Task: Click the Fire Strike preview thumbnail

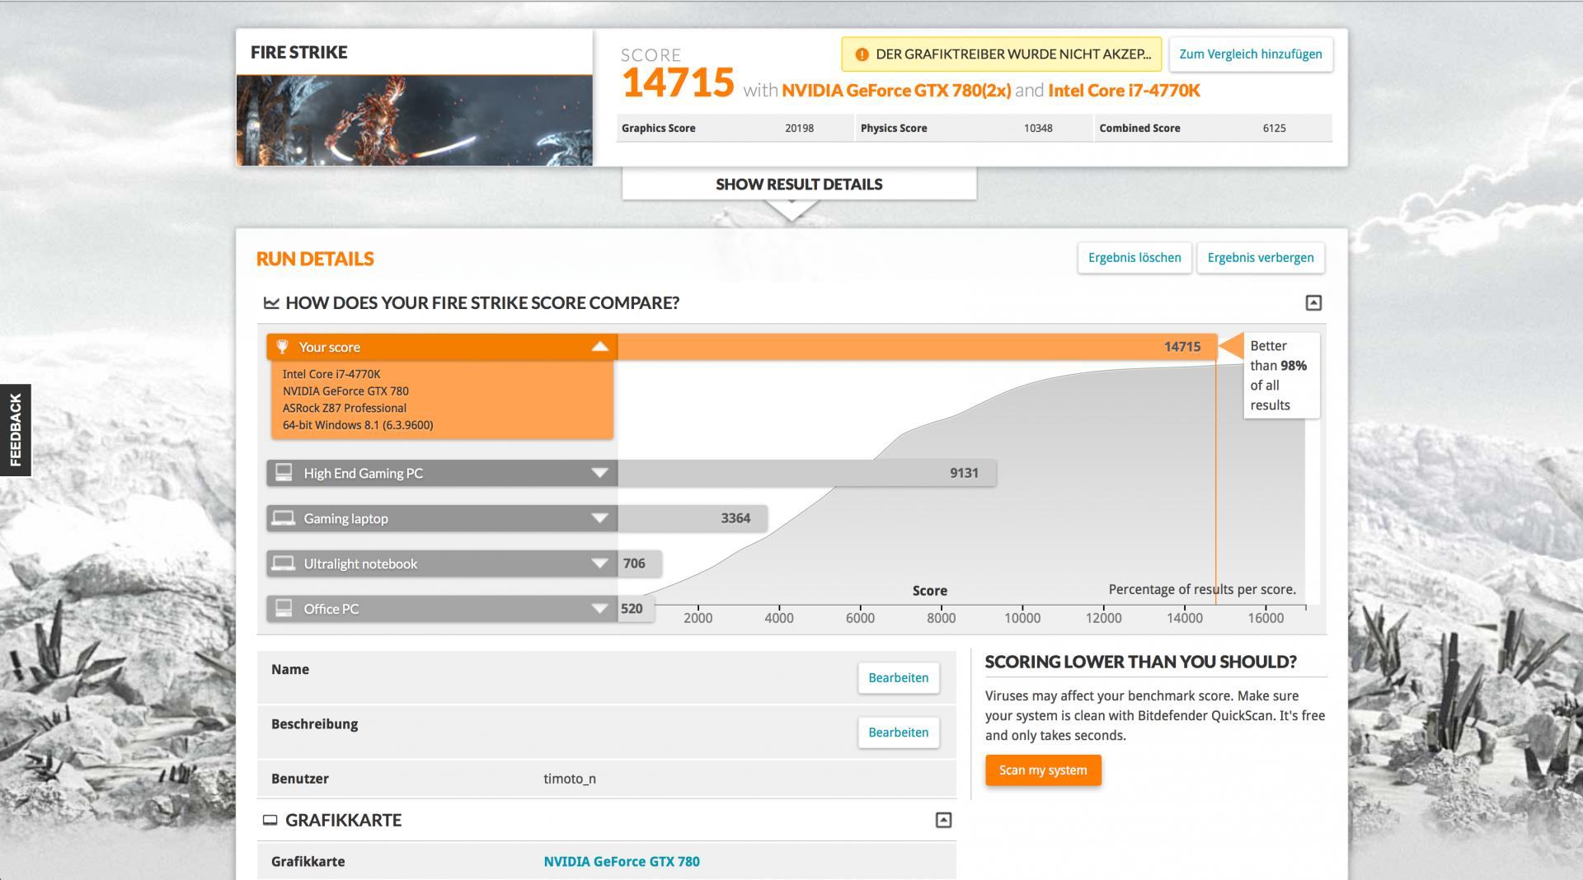Action: (x=415, y=120)
